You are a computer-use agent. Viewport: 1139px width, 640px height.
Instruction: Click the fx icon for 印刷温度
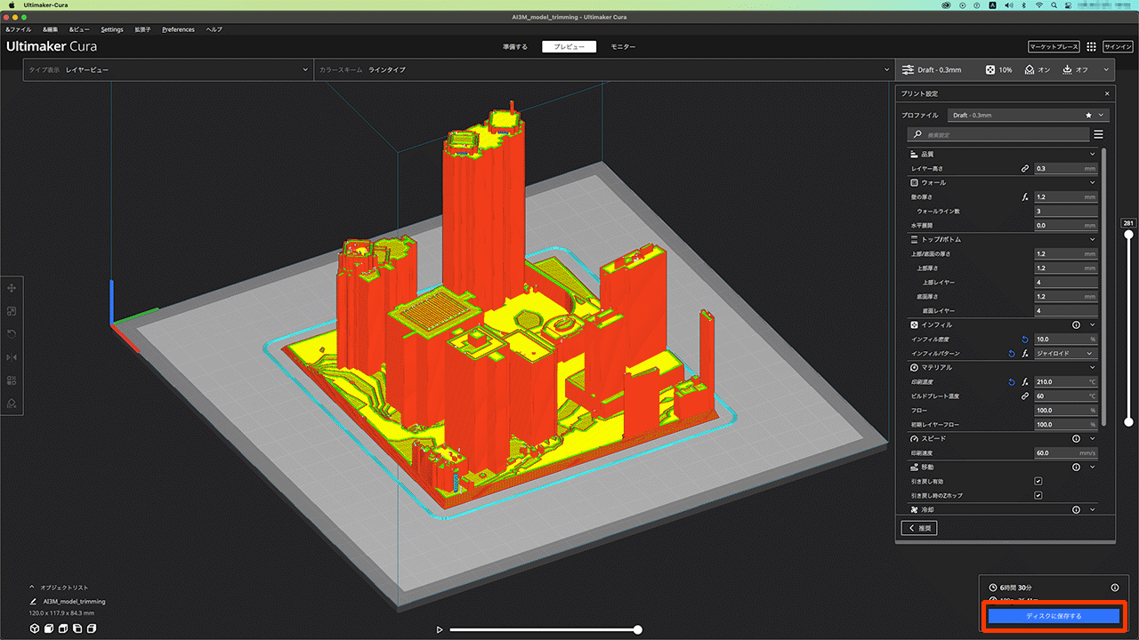coord(1025,381)
